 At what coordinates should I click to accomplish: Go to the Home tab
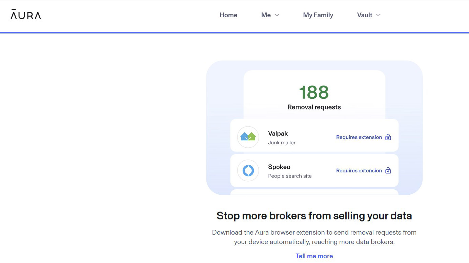coord(228,15)
